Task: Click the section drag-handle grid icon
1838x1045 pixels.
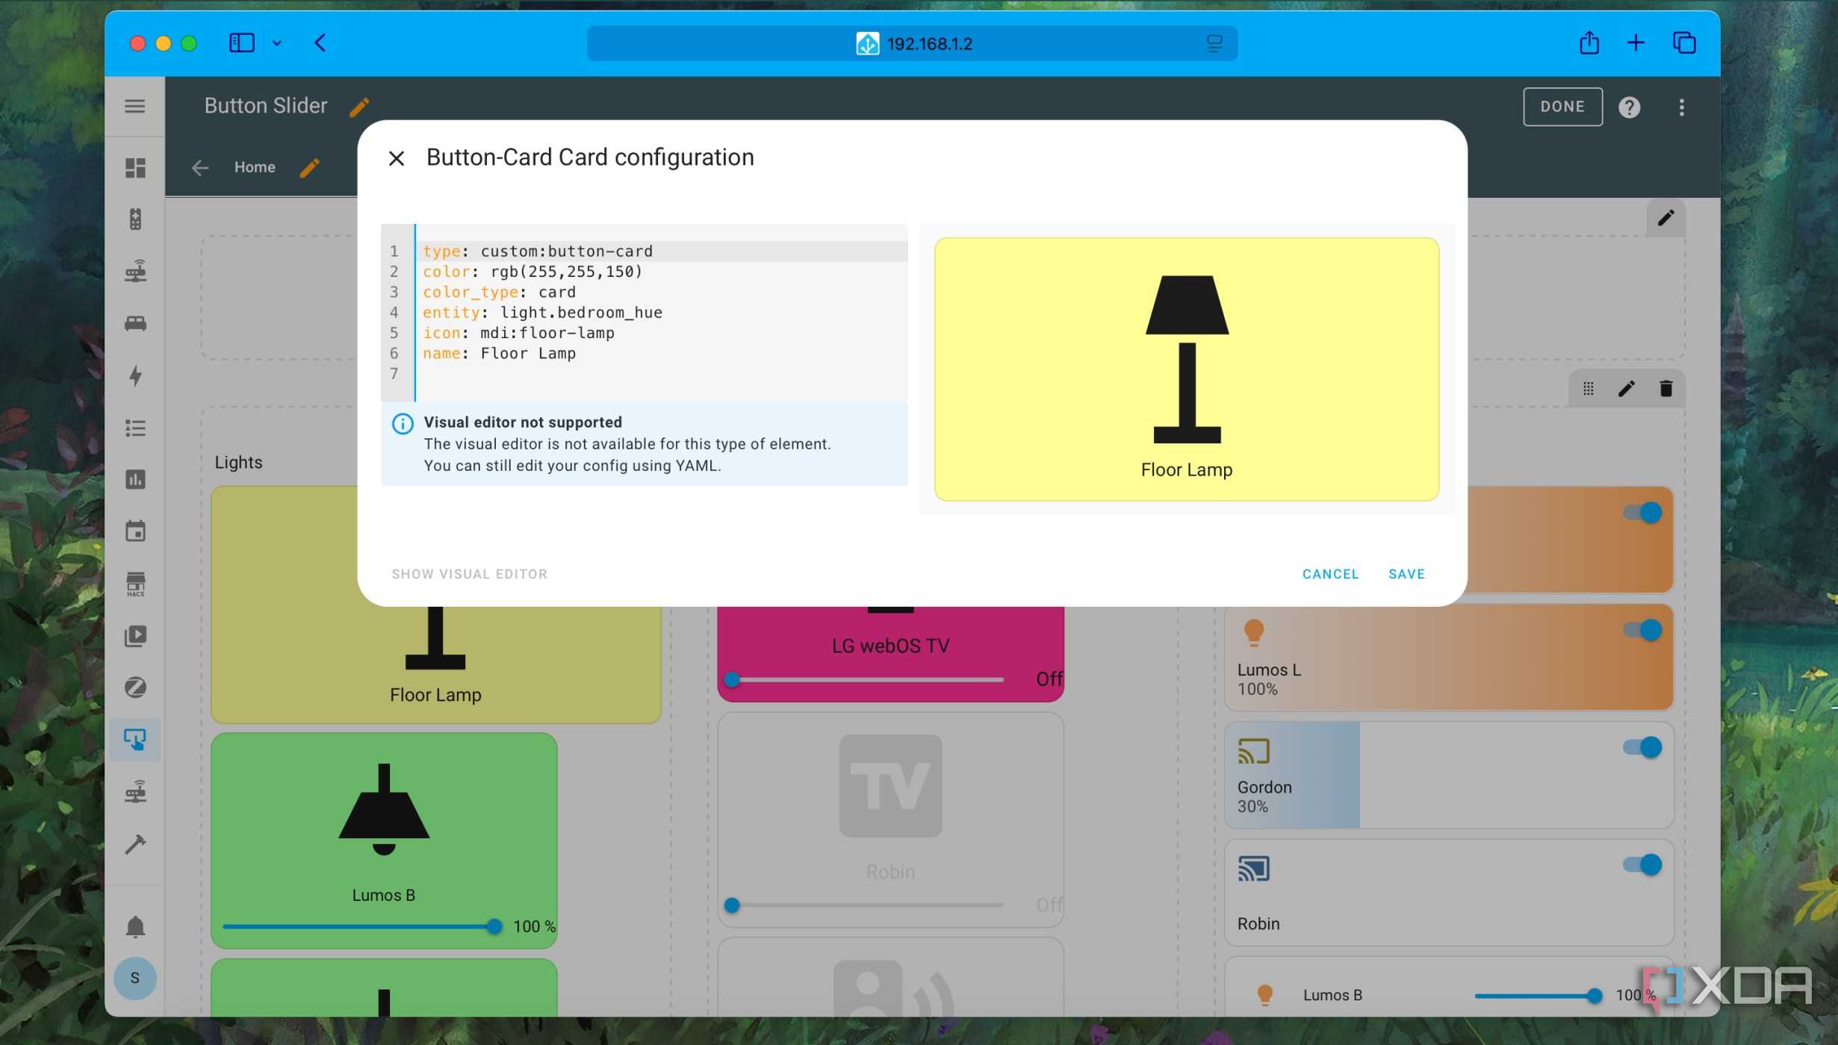Action: pos(1588,389)
